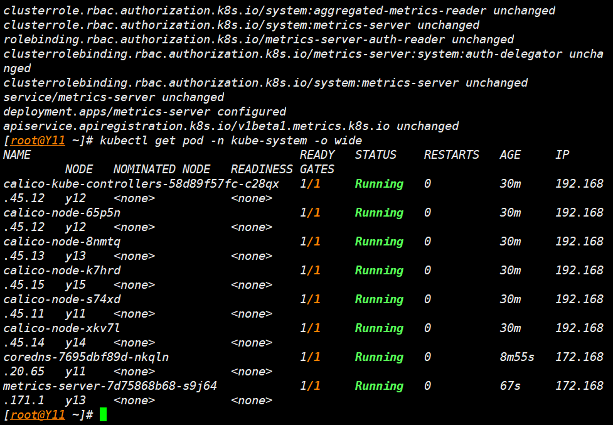Viewport: 613px width, 425px height.
Task: Click the 67s age value of metrics-server
Action: click(x=510, y=386)
